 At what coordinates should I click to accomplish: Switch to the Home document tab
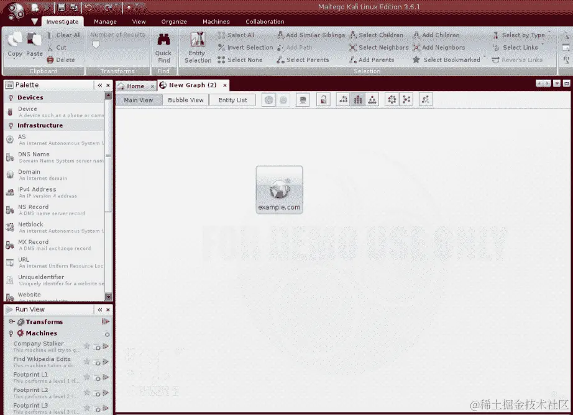tap(135, 86)
